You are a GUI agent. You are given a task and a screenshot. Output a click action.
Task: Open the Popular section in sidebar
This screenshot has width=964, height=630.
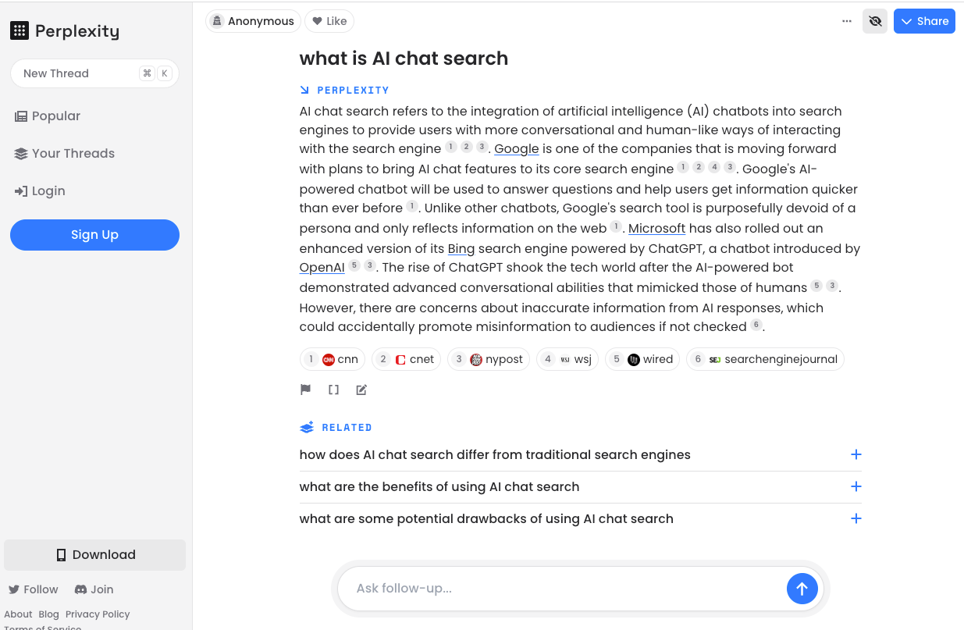point(55,116)
